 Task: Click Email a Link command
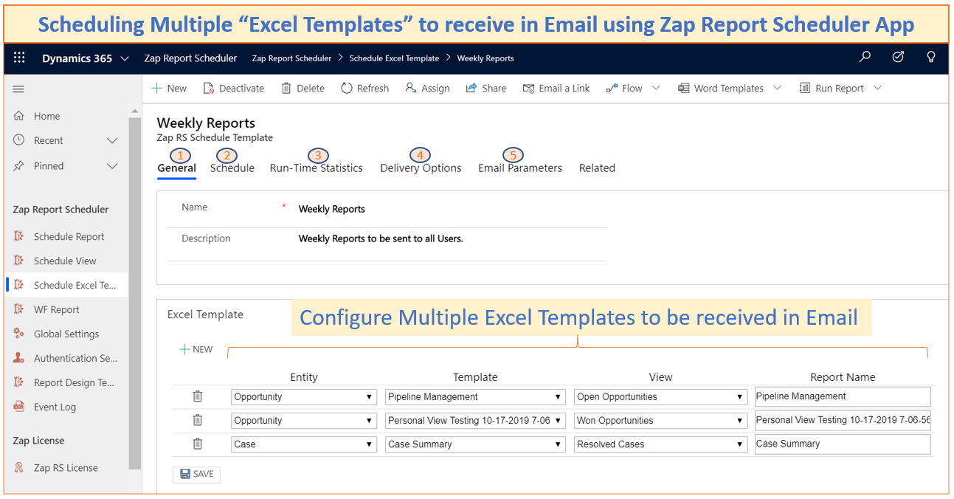[556, 88]
